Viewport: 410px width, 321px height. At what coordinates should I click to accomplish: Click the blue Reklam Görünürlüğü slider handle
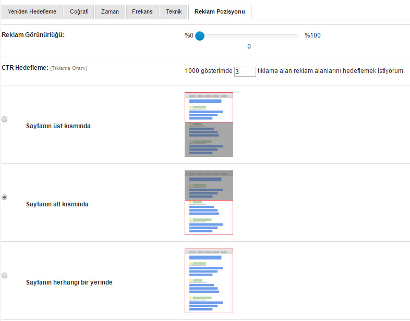point(199,36)
